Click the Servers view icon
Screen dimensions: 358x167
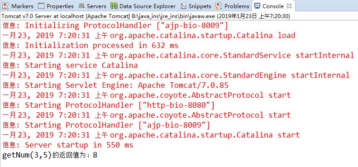tap(81, 6)
